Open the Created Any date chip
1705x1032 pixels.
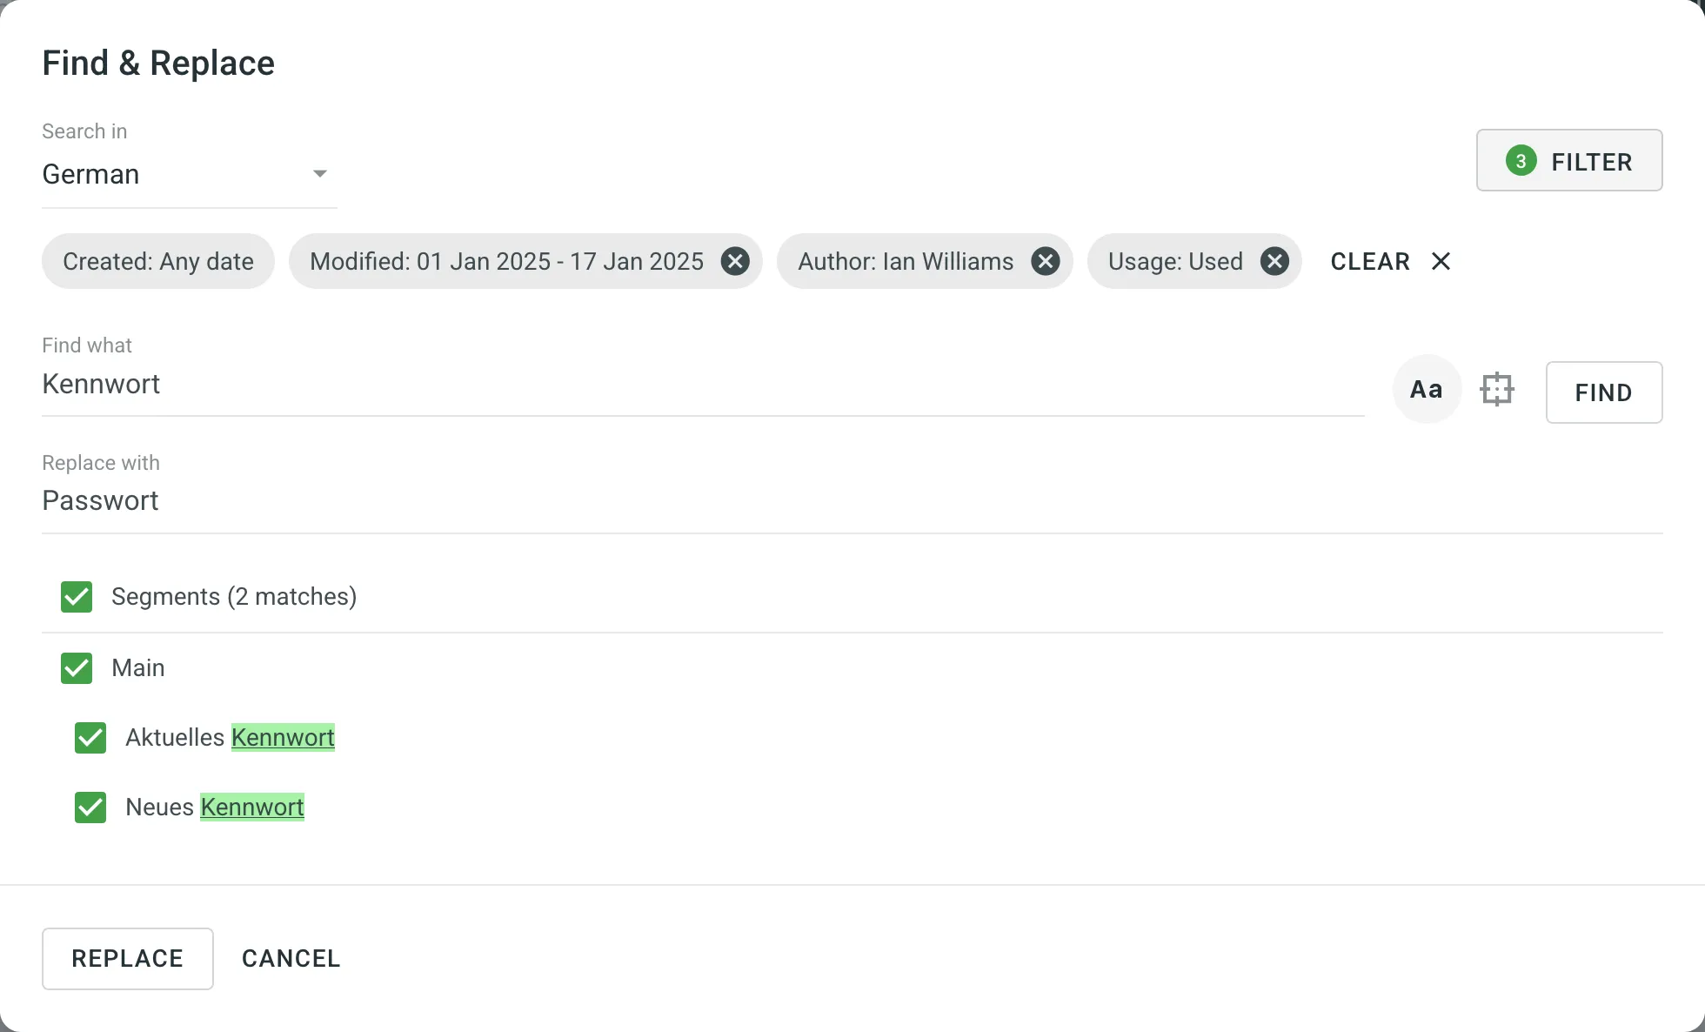click(x=158, y=261)
